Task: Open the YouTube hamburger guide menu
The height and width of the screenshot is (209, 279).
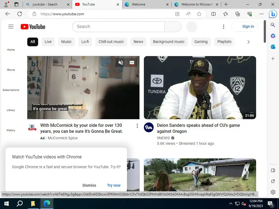Action: (11, 27)
